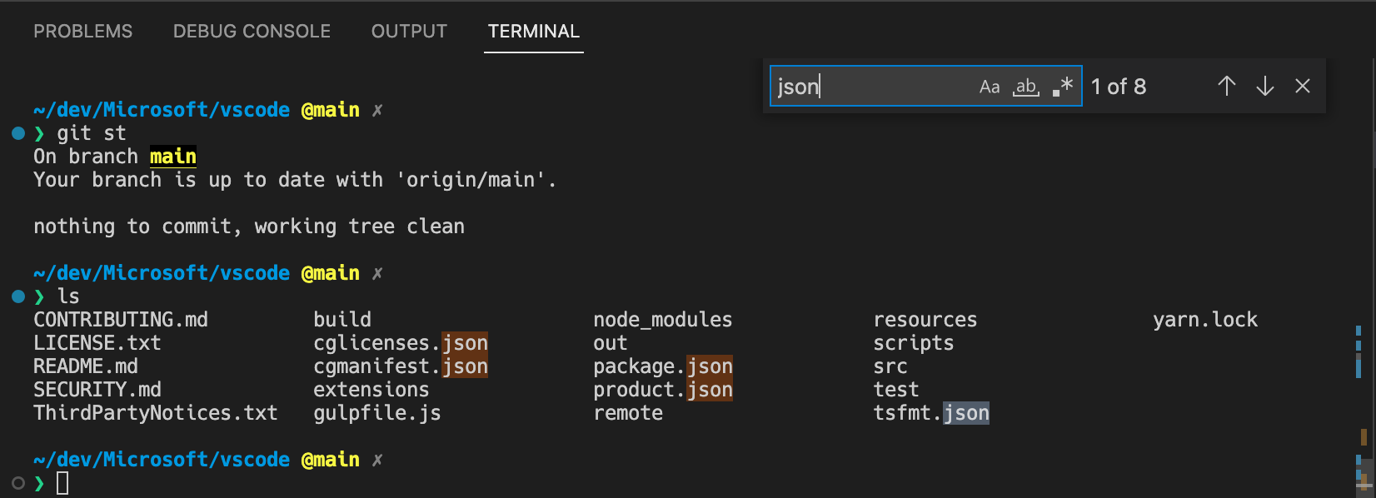Enable the Use Regular Expression option

coord(1062,87)
